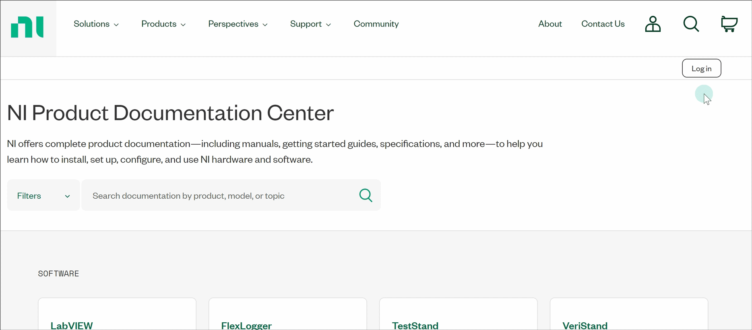Go to the Community page
This screenshot has height=330, width=752.
[x=376, y=24]
